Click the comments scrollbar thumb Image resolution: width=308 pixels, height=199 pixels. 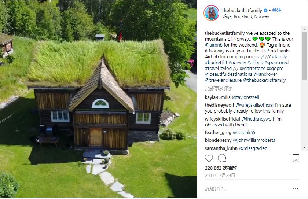tap(304, 56)
